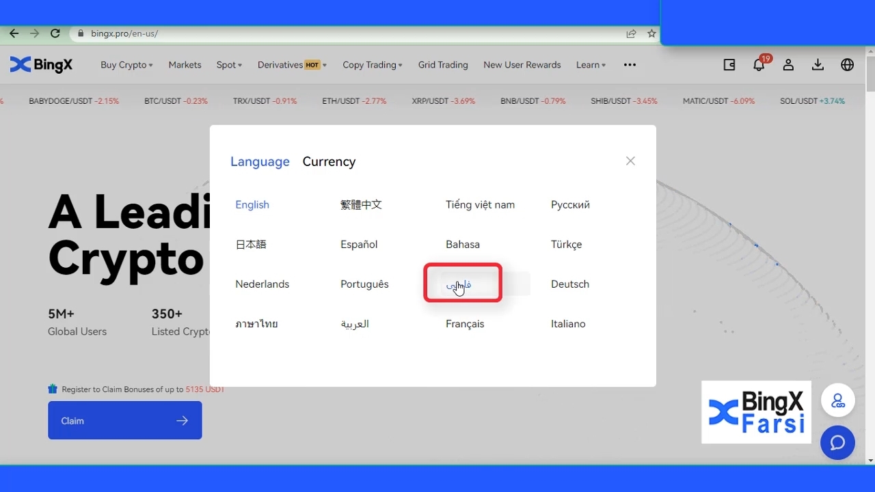The image size is (875, 492).
Task: Reload the page with the refresh icon
Action: point(55,33)
